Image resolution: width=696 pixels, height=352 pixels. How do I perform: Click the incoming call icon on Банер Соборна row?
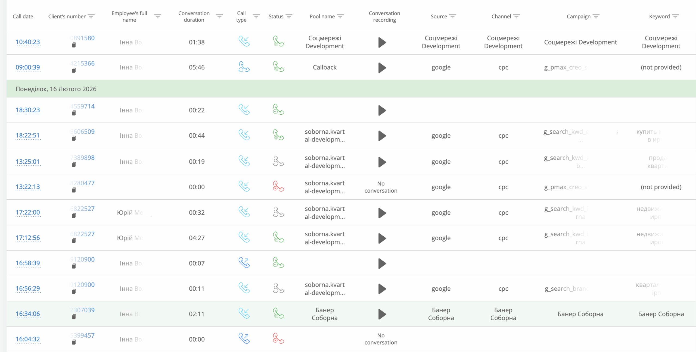tap(244, 314)
